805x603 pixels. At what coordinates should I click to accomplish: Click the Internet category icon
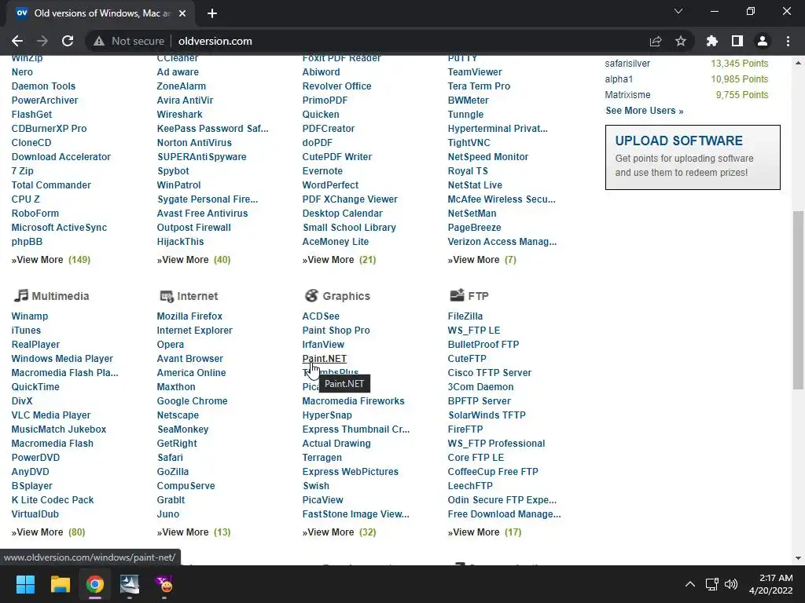167,296
